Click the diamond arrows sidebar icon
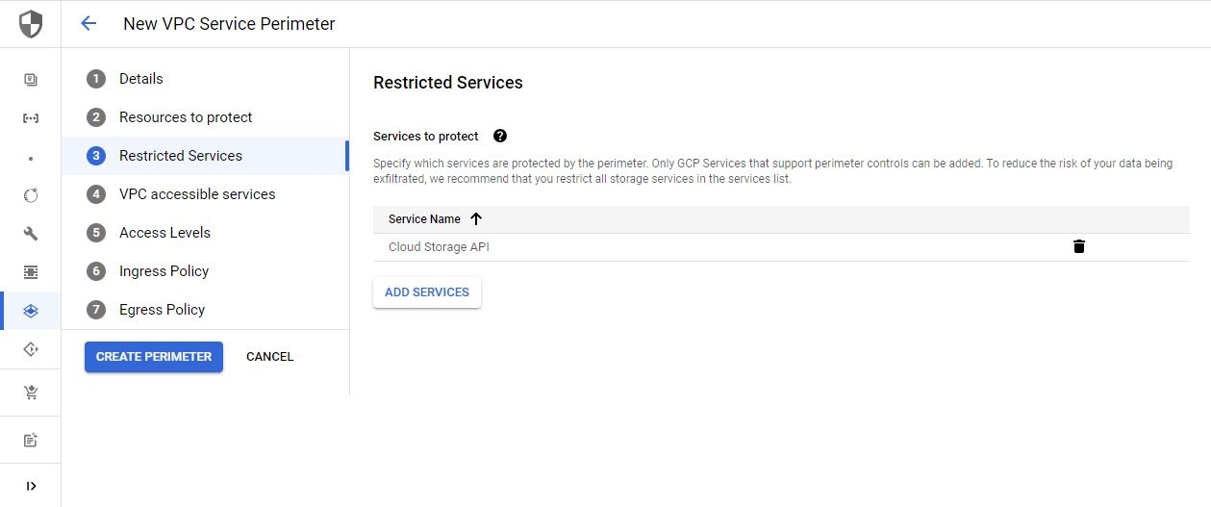The image size is (1211, 507). 31,349
